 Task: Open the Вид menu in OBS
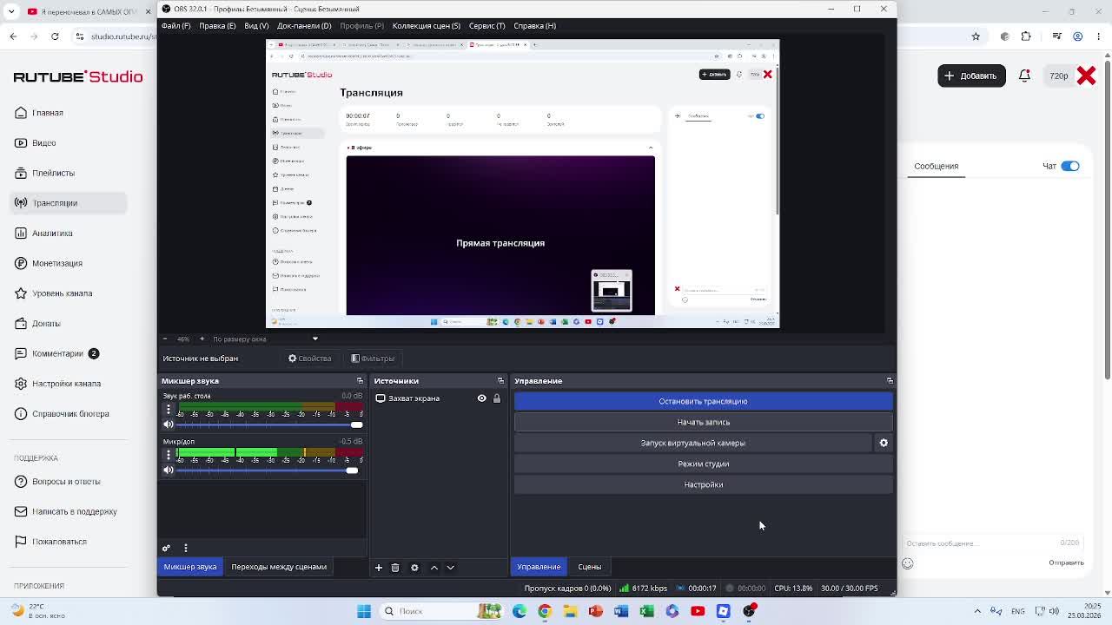click(256, 26)
